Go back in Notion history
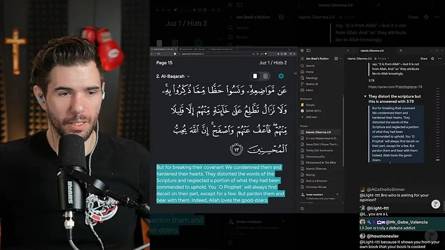 point(348,51)
